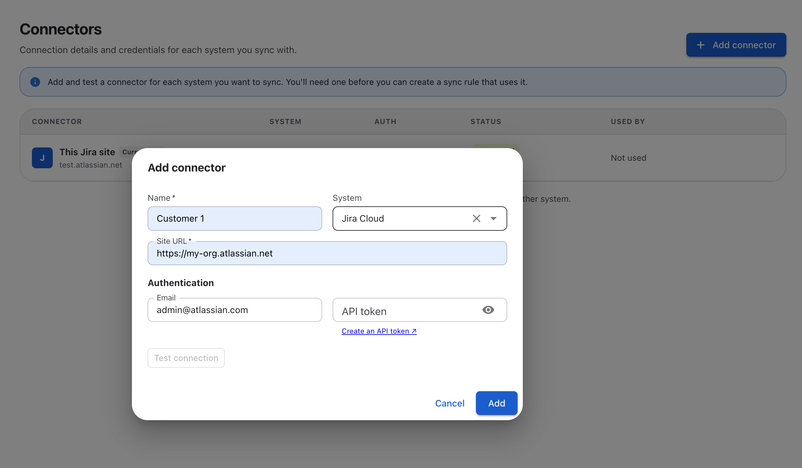802x468 pixels.
Task: Open the System dropdown arrow
Action: [x=494, y=218]
